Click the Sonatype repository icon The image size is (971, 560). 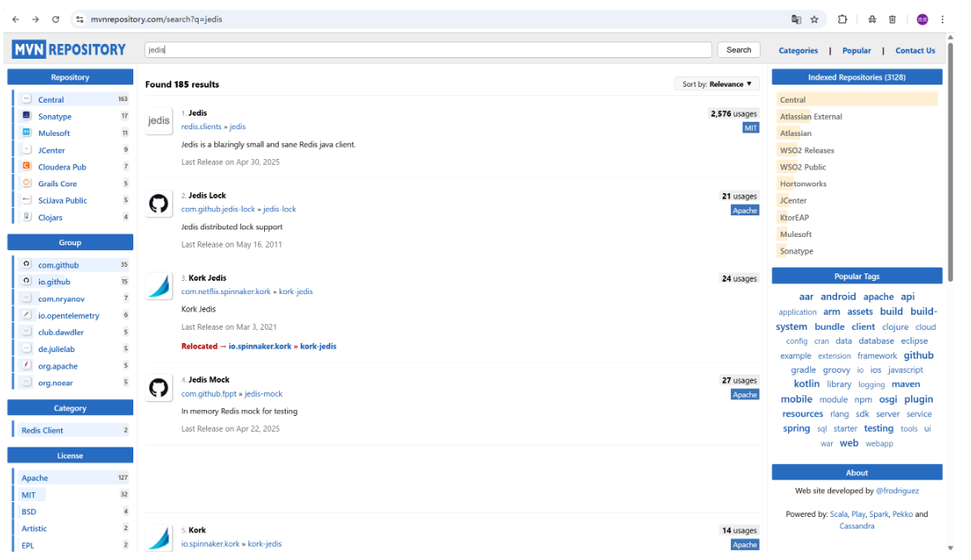pos(26,116)
